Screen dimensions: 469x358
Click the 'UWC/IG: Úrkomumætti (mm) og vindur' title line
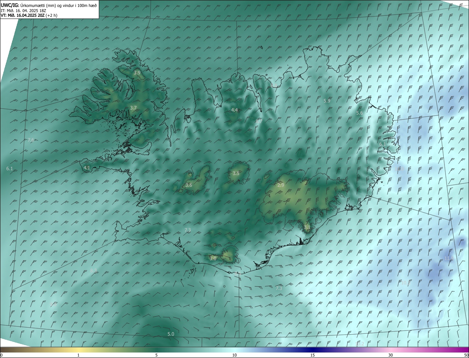[49, 5]
